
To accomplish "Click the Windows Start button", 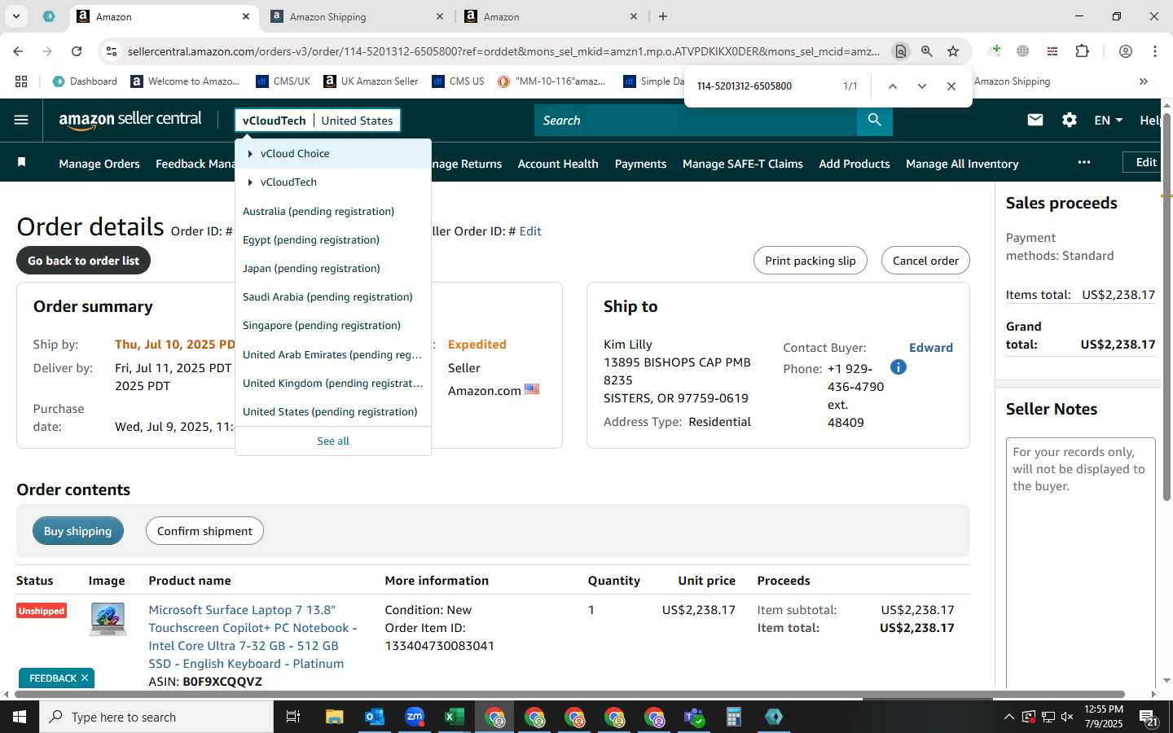I will click(20, 717).
